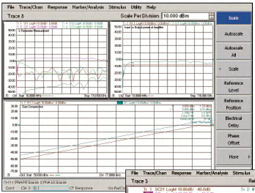Expand the More softkey submenu arrow
The width and height of the screenshot is (255, 193).
[249, 157]
